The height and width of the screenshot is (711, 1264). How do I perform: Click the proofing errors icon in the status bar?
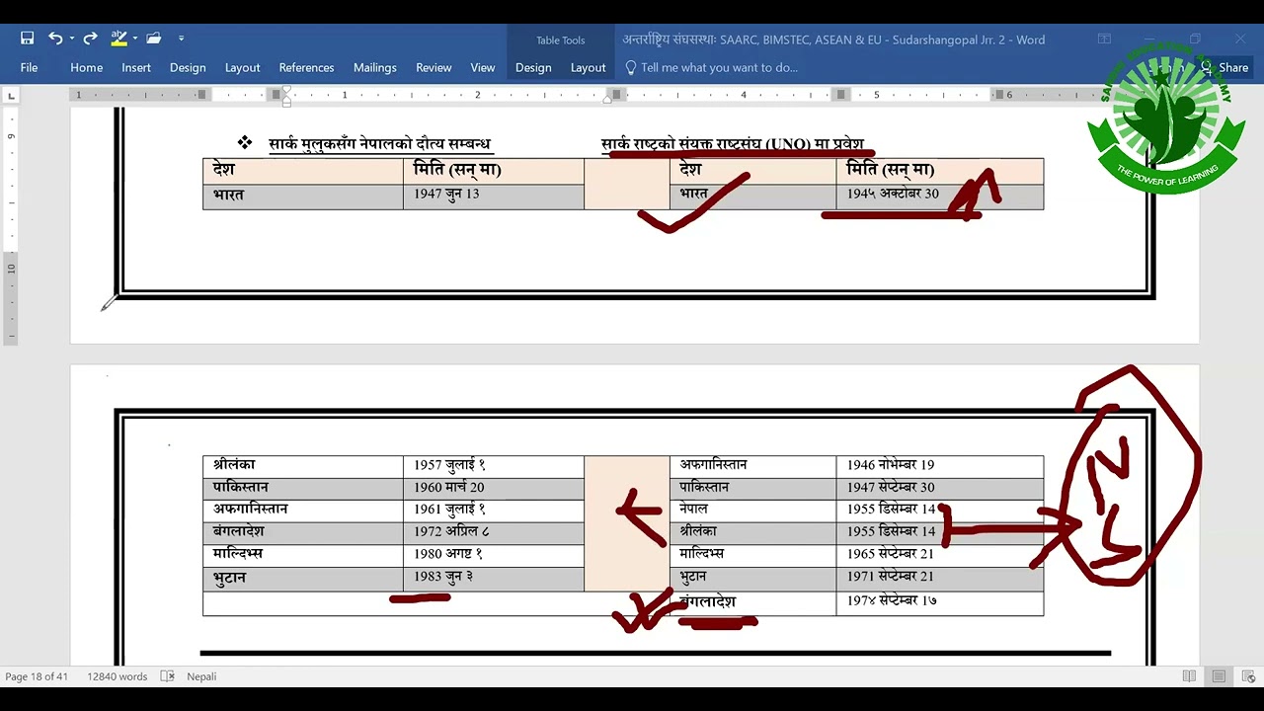[x=168, y=676]
